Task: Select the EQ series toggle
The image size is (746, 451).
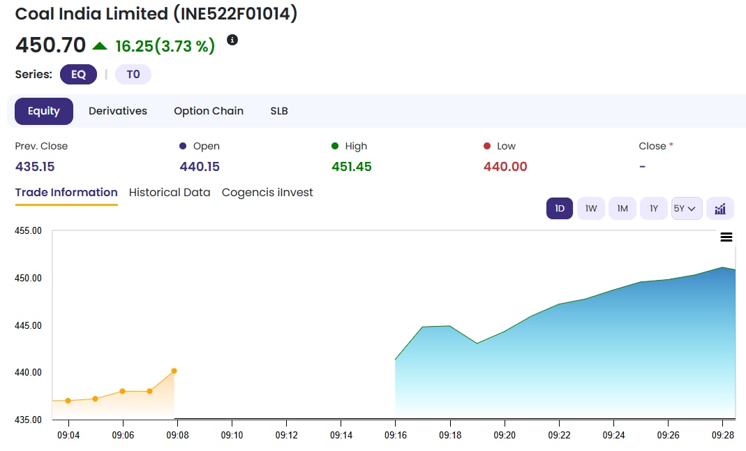Action: point(78,74)
